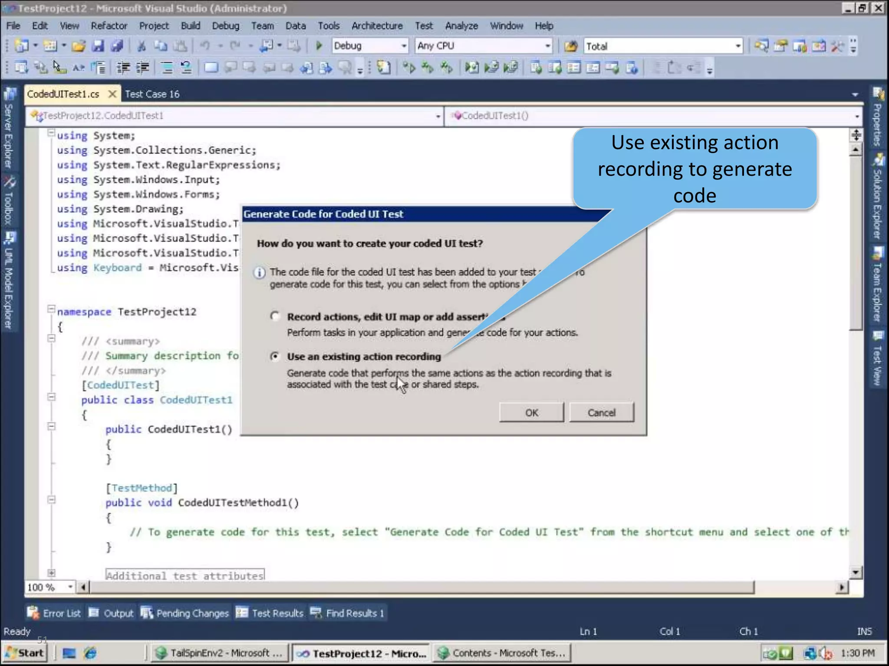Screen dimensions: 889x666
Task: Select Use an existing action recording radio
Action: (x=274, y=356)
